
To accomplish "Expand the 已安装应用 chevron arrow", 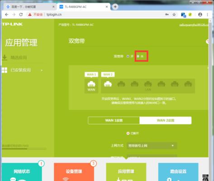I will click(42, 70).
